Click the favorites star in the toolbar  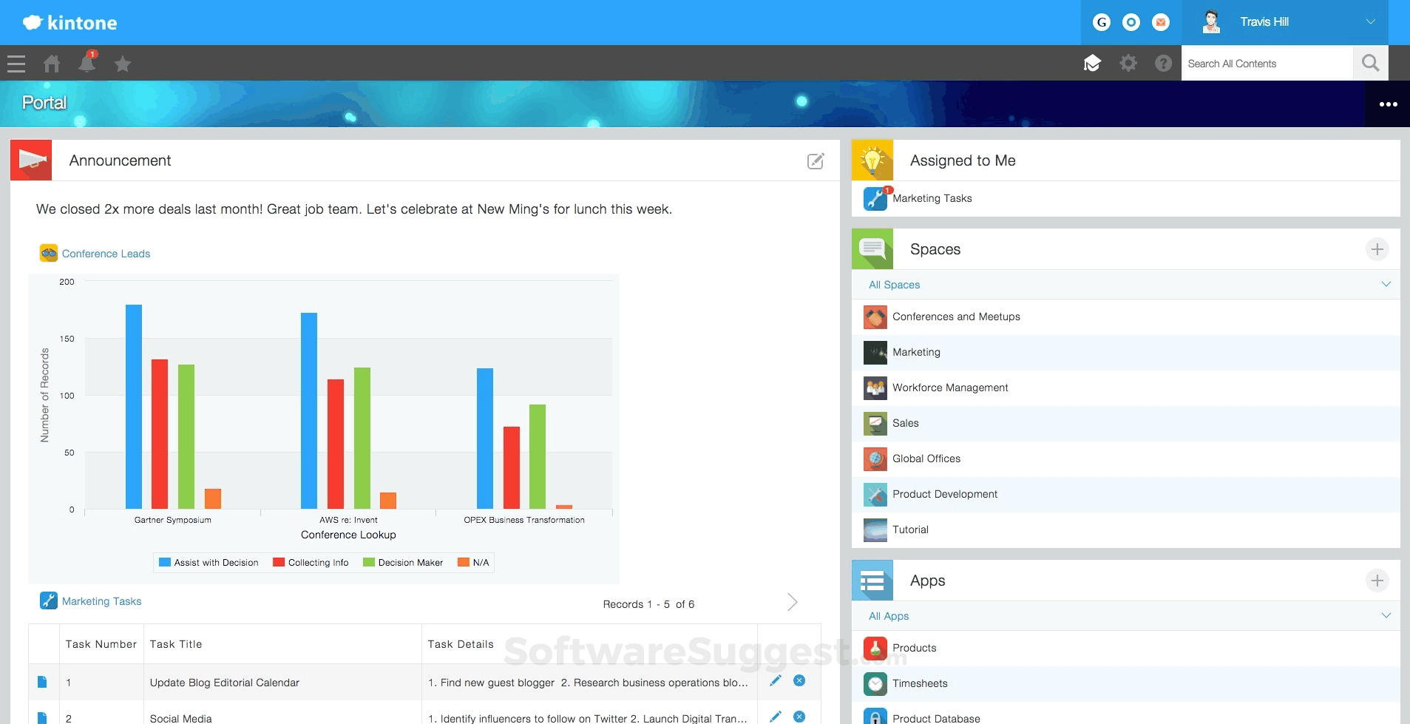[123, 64]
